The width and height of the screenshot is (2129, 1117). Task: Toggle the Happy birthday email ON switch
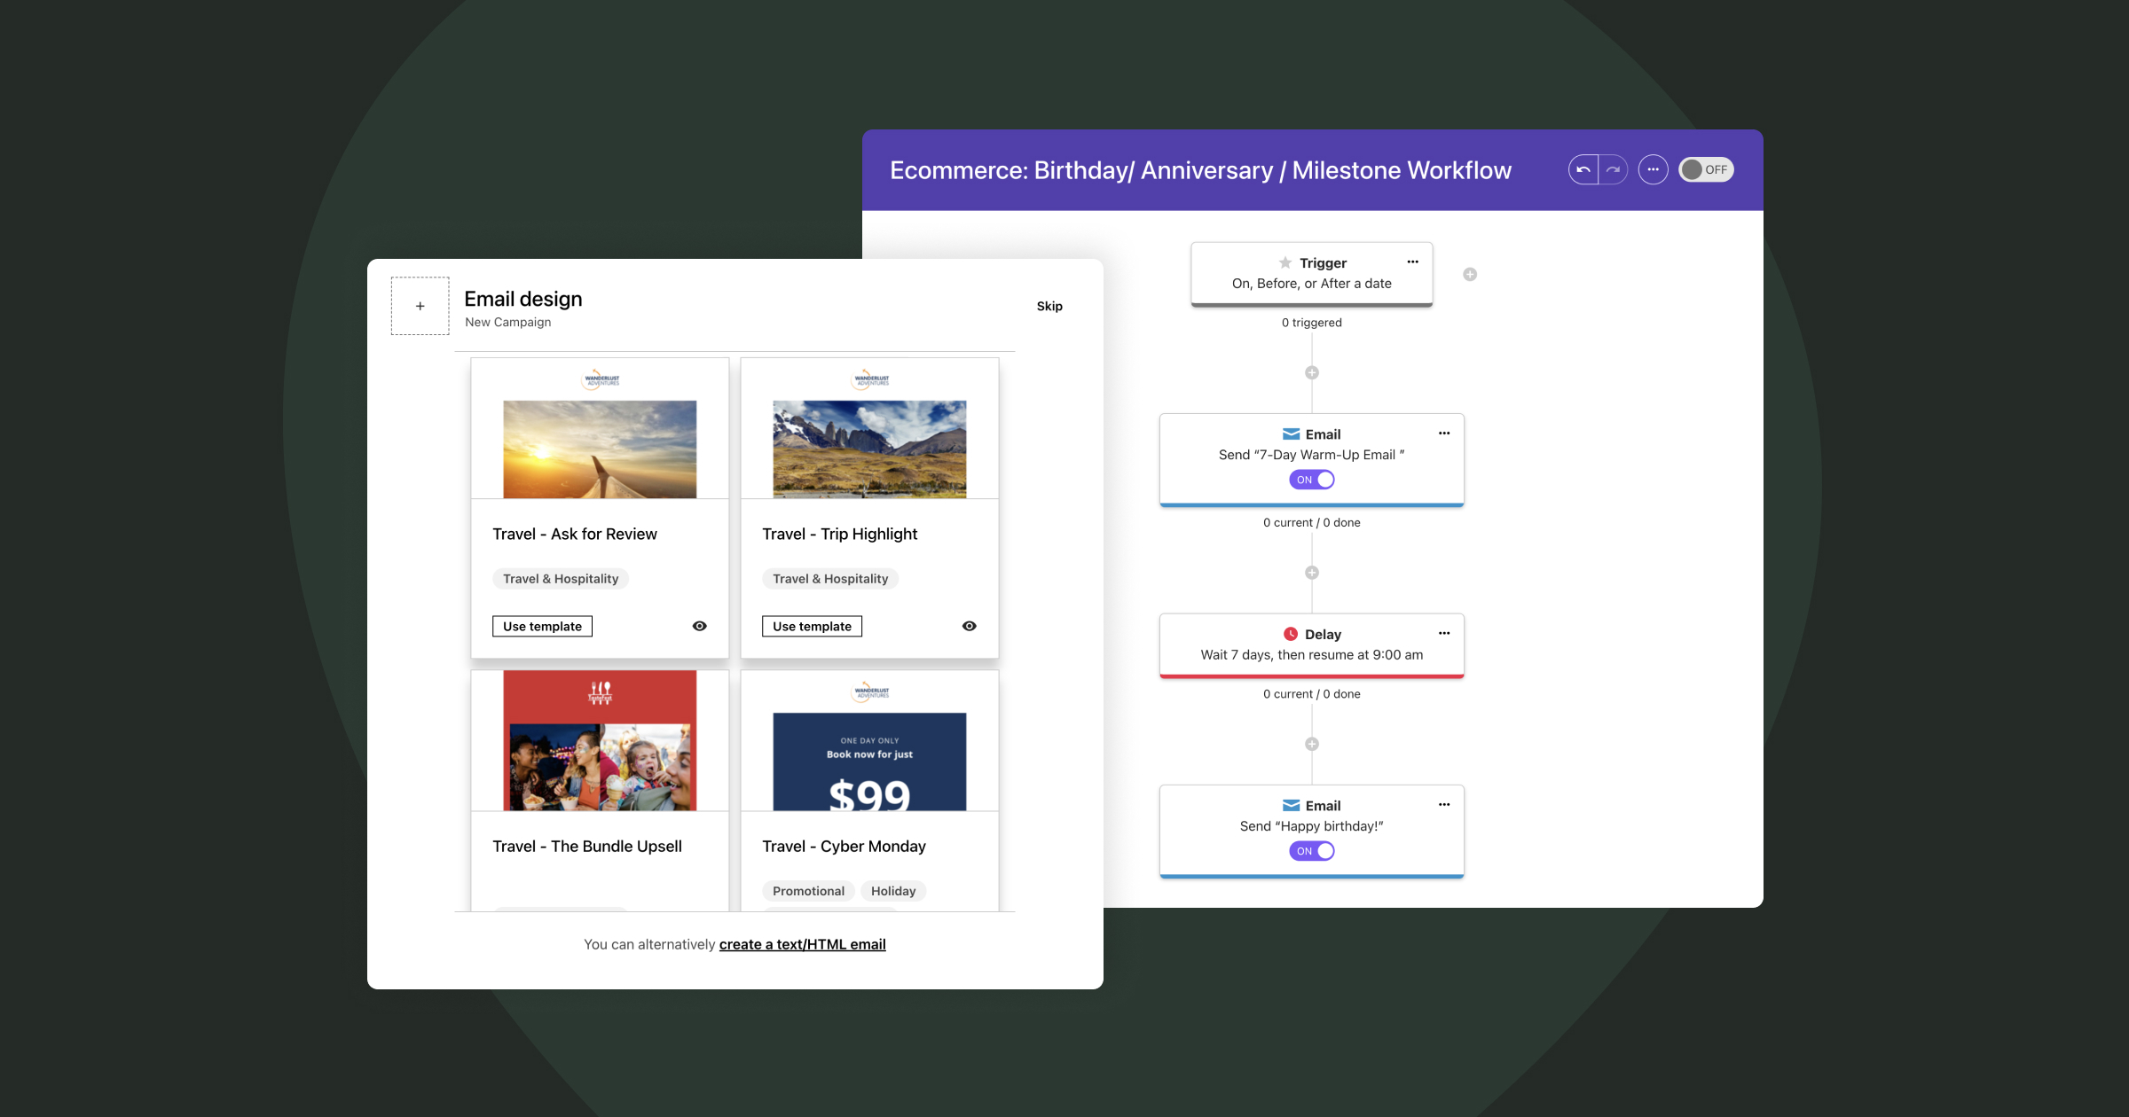(x=1312, y=851)
